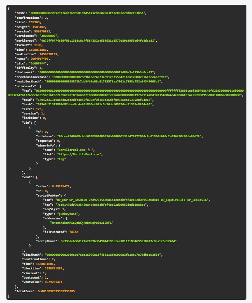This screenshot has height=303, width=252.
Task: Click the "vin" key
Action: pyautogui.click(x=27, y=122)
